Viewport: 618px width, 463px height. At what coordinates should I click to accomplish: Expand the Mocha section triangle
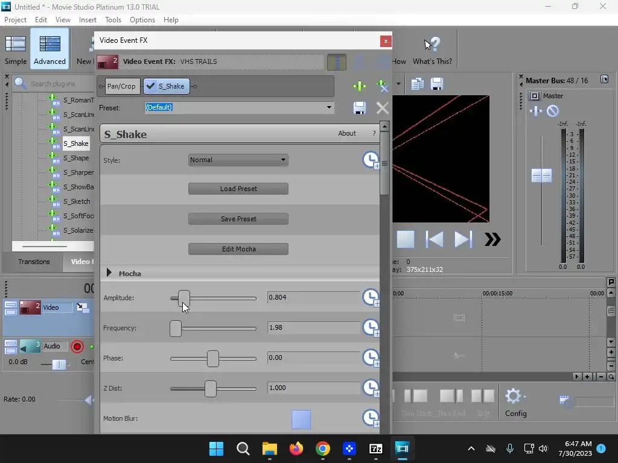[109, 272]
